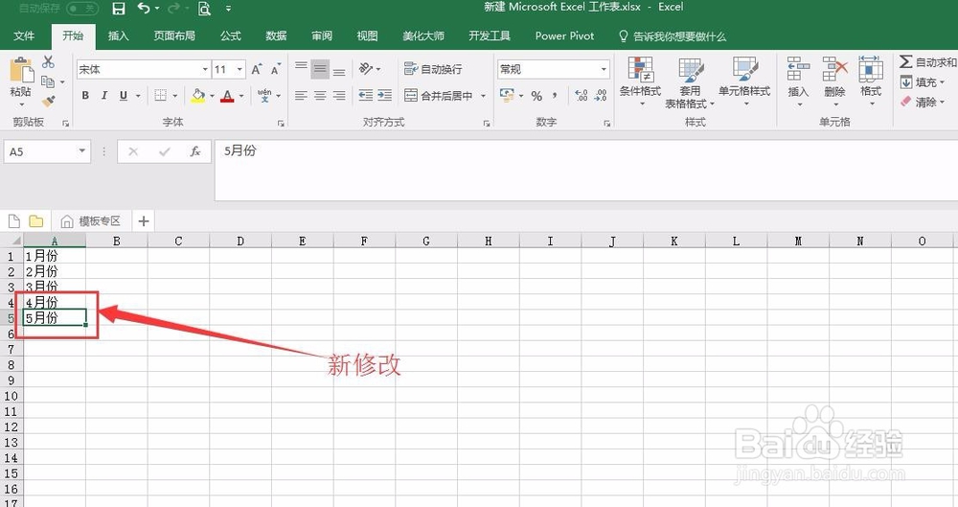Switch to the 公式 tab
This screenshot has height=507, width=958.
(230, 36)
